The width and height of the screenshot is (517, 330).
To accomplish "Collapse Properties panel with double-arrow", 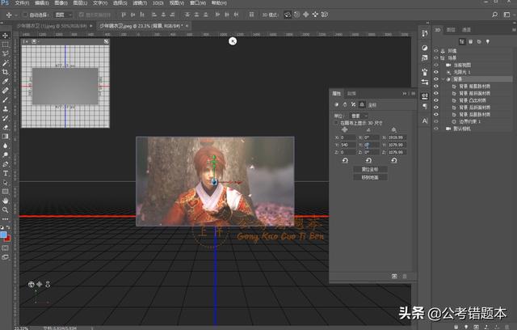I will [x=405, y=93].
